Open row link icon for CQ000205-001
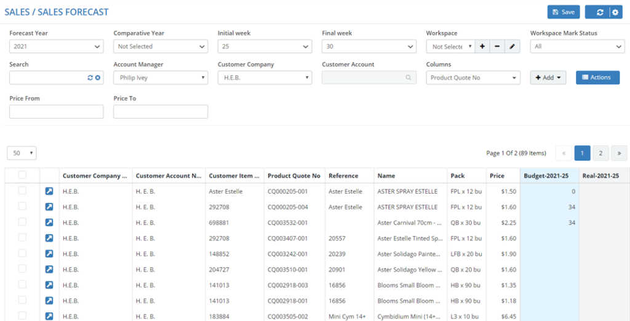This screenshot has height=321, width=630. pyautogui.click(x=49, y=192)
